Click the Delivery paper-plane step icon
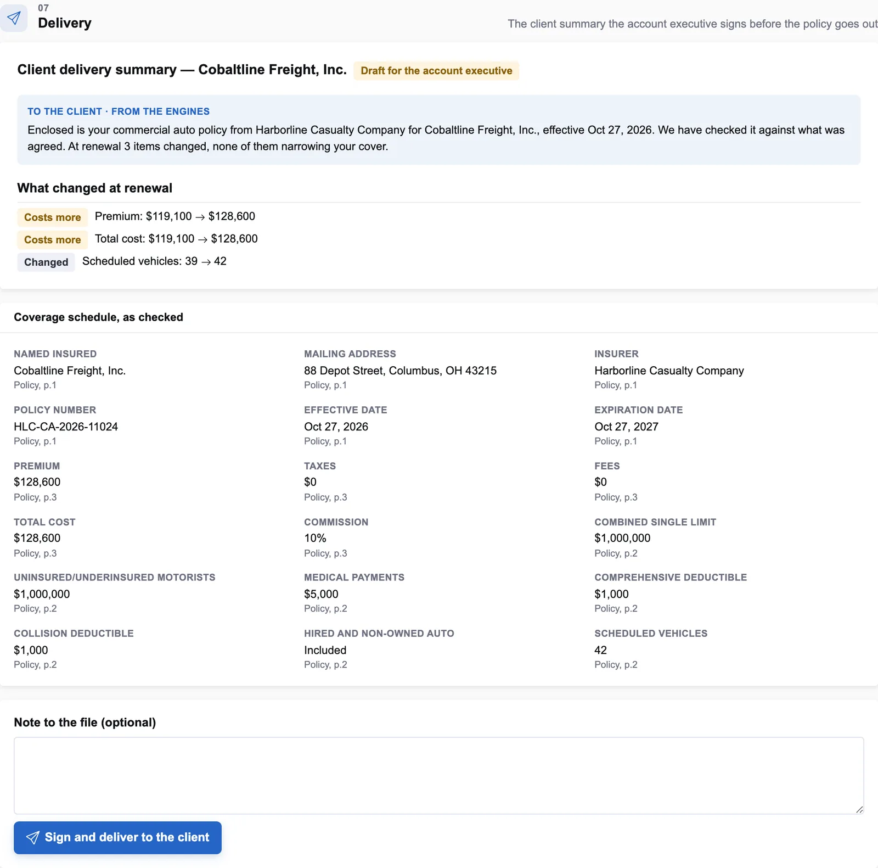 [x=14, y=18]
